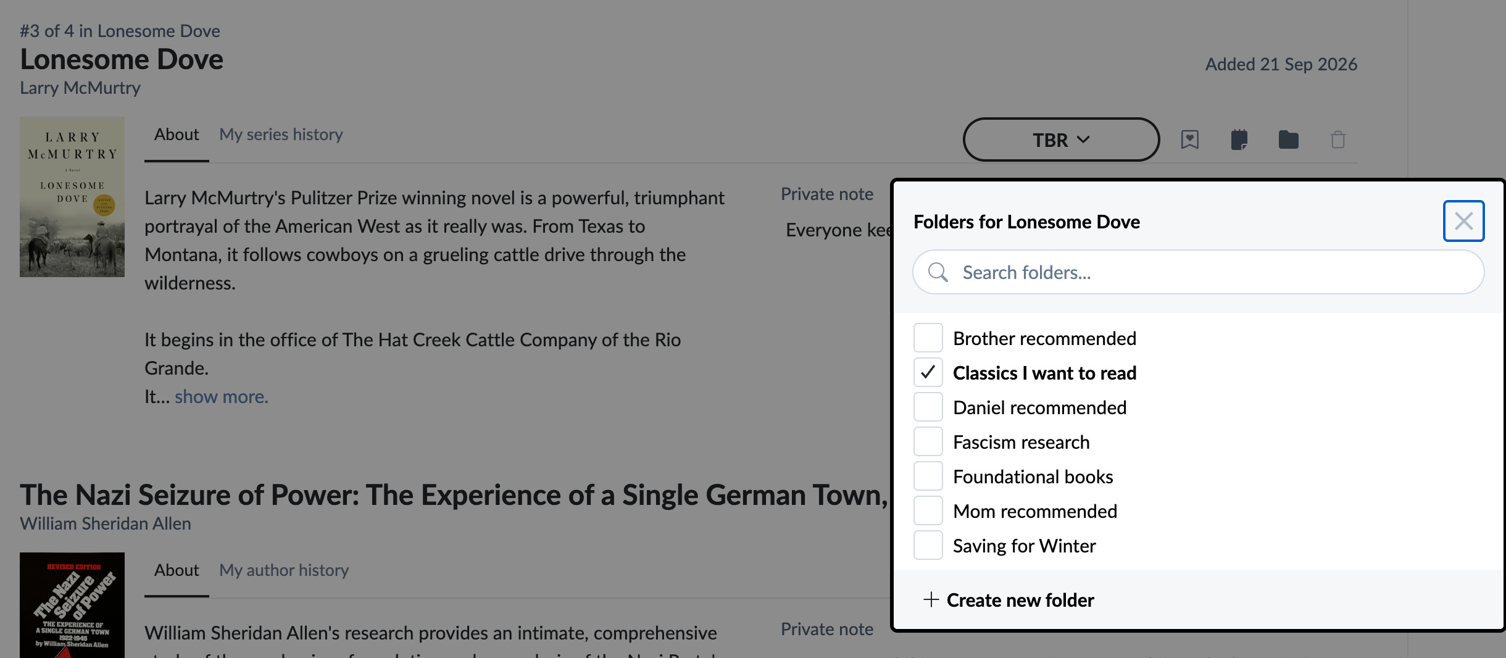Uncheck Classics I want to read
Viewport: 1506px width, 658px height.
[928, 372]
